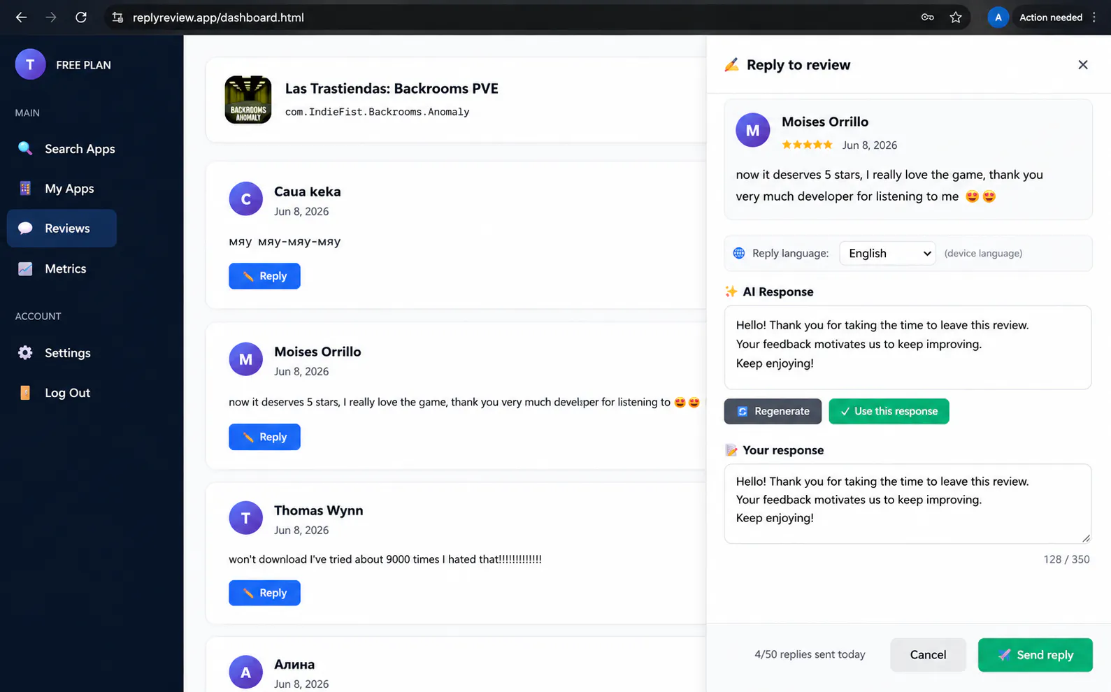Open Search Apps in the sidebar
The width and height of the screenshot is (1111, 692).
pyautogui.click(x=62, y=149)
